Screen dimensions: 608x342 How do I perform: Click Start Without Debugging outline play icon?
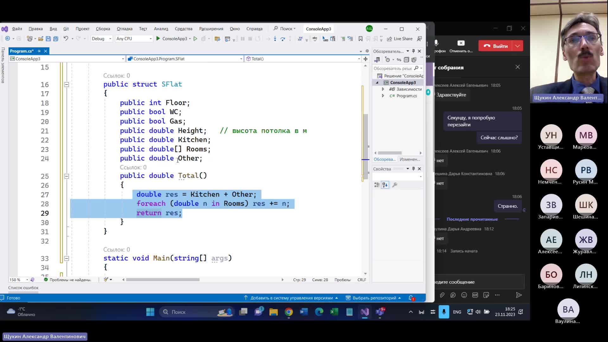click(x=195, y=39)
